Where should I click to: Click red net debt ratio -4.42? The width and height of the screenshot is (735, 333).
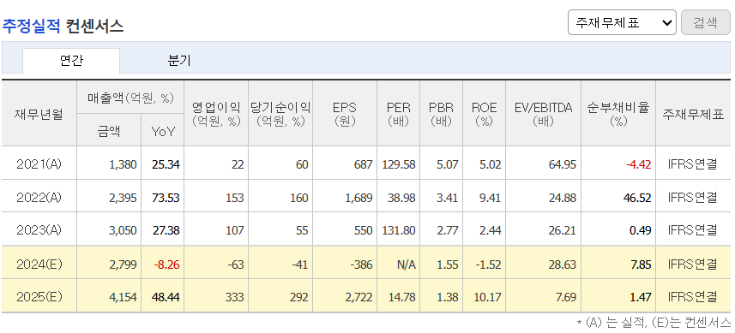pos(638,164)
